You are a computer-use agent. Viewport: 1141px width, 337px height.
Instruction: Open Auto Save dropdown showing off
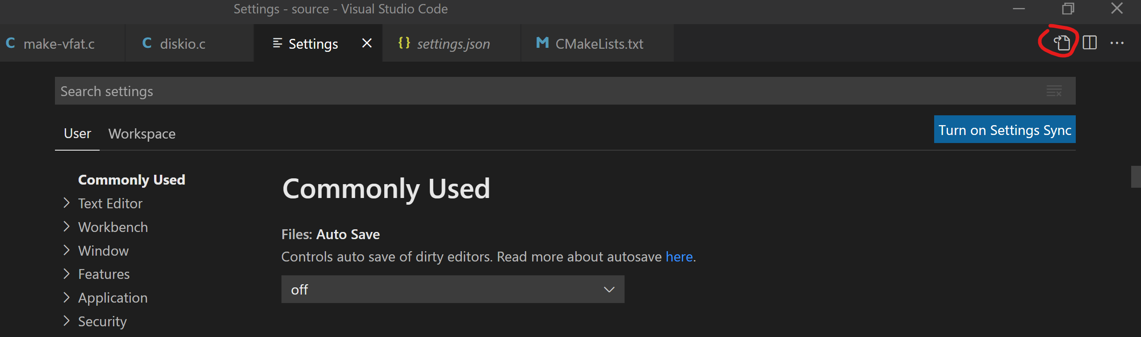pyautogui.click(x=453, y=289)
